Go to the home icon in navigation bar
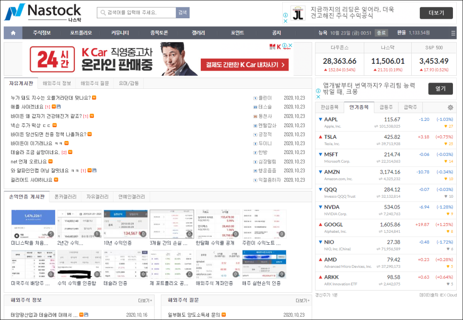The image size is (463, 320). click(x=13, y=33)
